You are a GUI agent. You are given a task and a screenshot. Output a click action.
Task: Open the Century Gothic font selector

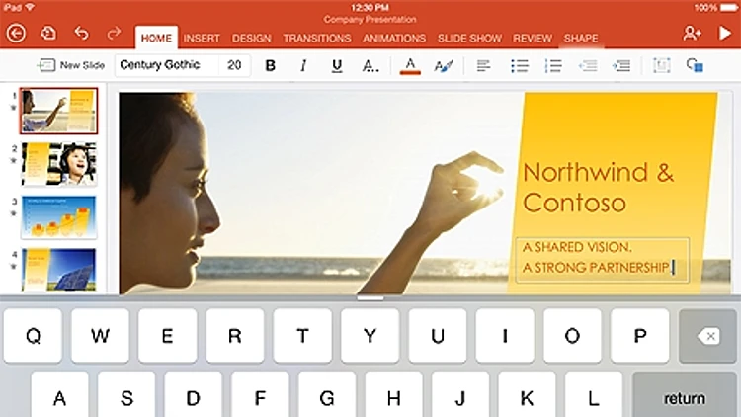(x=164, y=66)
